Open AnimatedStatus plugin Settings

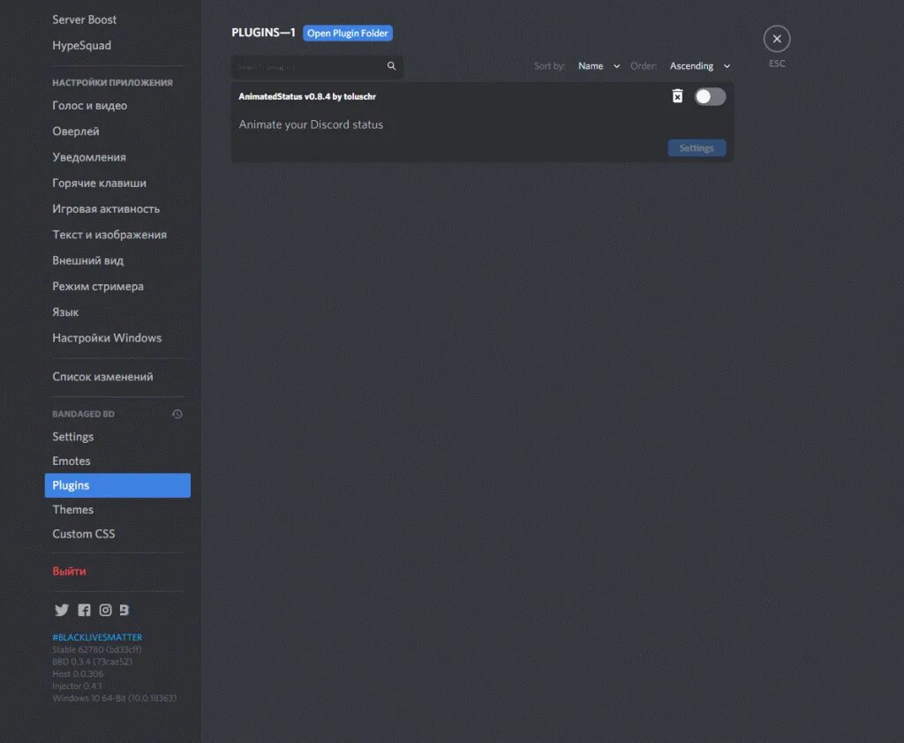[x=697, y=148]
